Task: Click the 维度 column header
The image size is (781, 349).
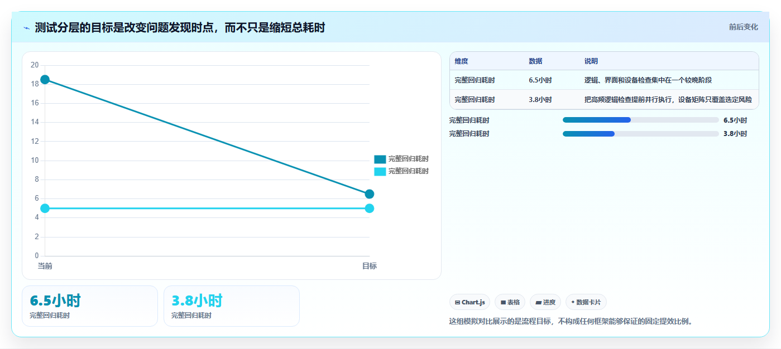Action: tap(462, 61)
